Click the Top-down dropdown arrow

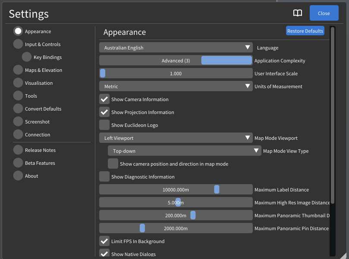pos(256,151)
